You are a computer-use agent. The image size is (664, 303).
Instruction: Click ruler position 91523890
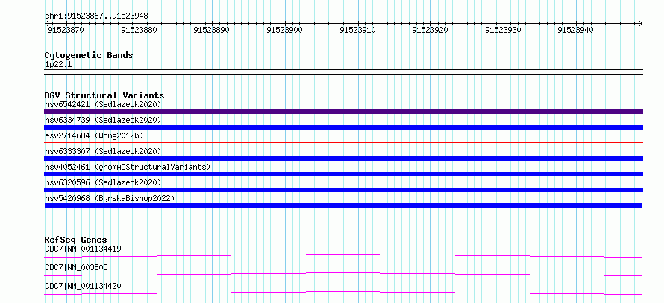coord(211,30)
